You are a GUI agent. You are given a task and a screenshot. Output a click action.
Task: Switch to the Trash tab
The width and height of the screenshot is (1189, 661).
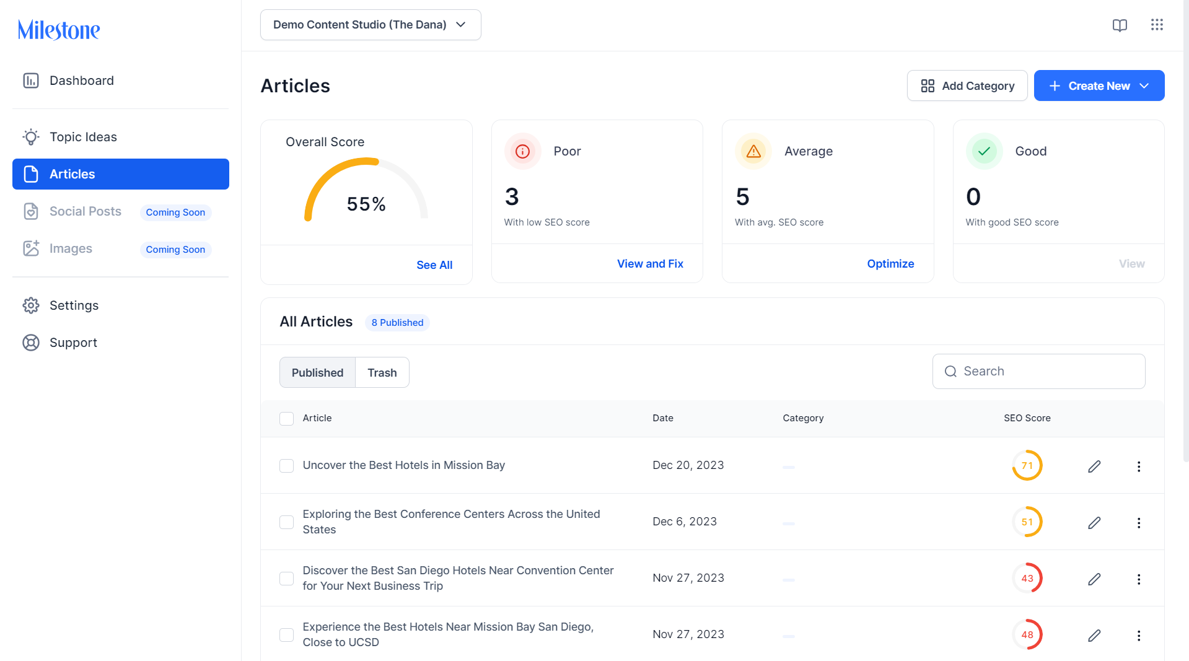[x=382, y=372]
